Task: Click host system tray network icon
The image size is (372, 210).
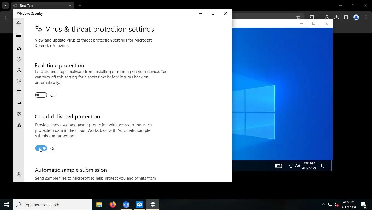Action: 330,205
